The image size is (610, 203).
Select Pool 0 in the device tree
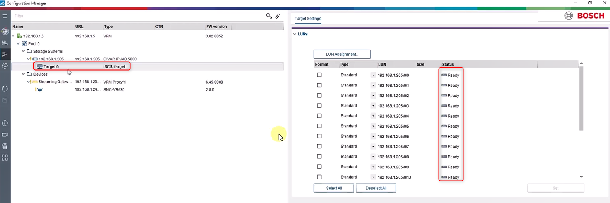(33, 44)
